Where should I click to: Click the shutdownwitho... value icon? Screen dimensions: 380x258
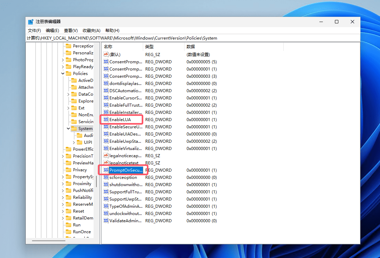[106, 185]
